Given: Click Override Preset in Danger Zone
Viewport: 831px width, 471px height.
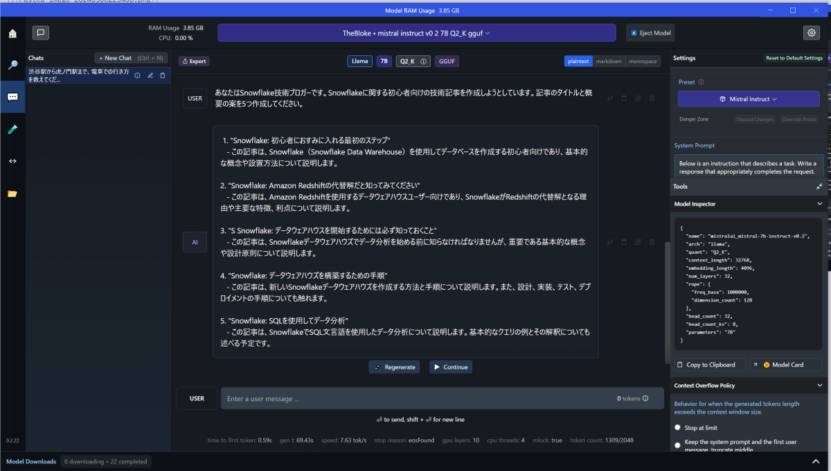Looking at the screenshot, I should pyautogui.click(x=799, y=120).
